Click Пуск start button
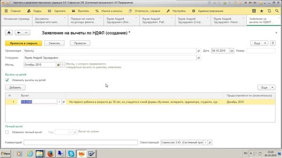Image resolution: width=282 pixels, height=158 pixels. (6, 154)
